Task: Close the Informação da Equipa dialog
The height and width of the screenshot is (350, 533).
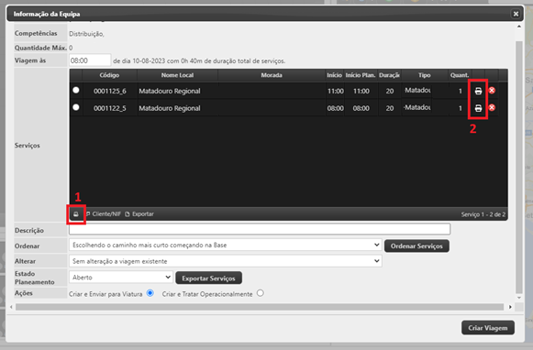Action: click(x=516, y=14)
